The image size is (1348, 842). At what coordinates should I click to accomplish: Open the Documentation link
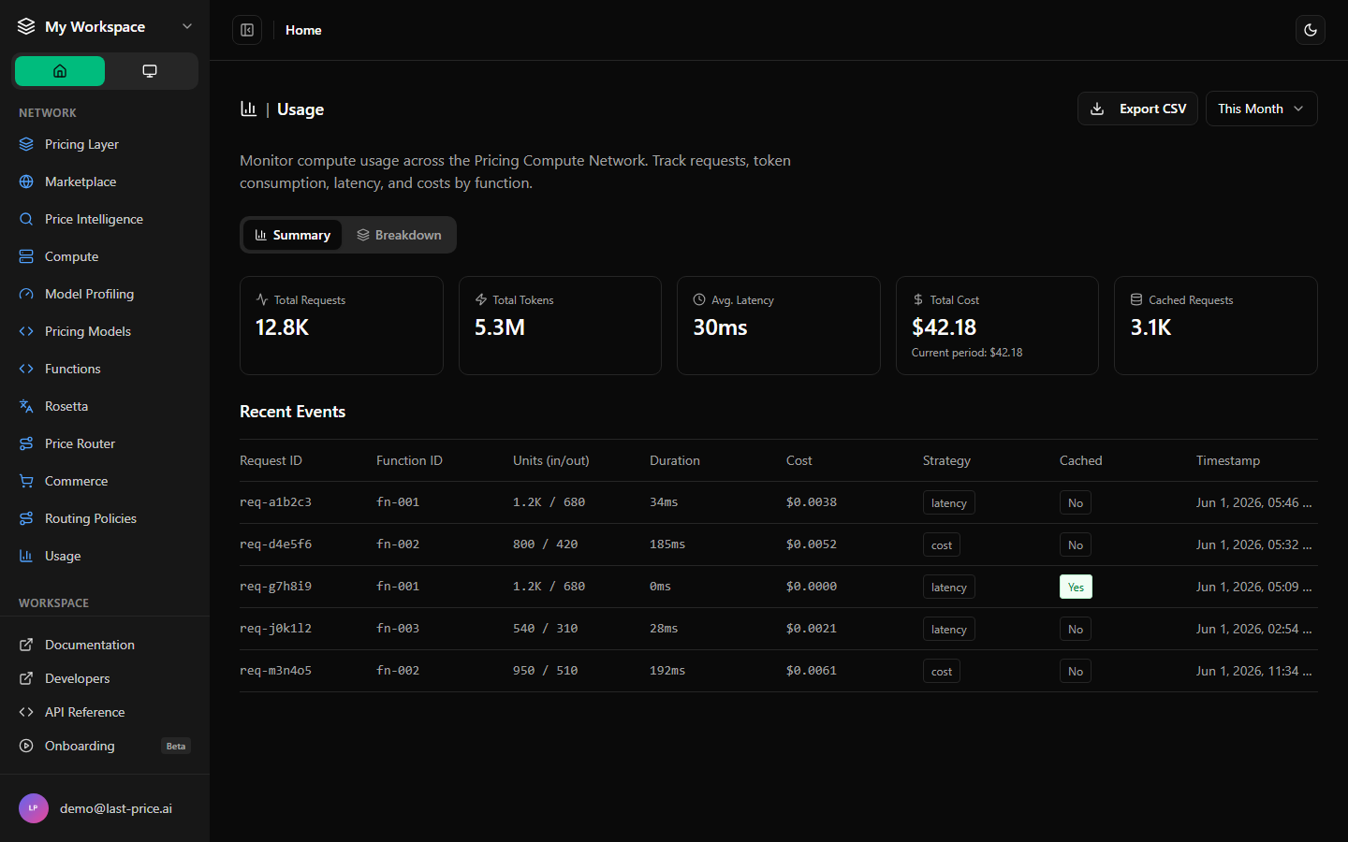coord(105,645)
